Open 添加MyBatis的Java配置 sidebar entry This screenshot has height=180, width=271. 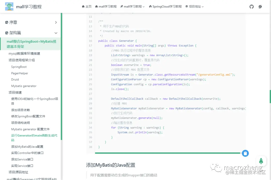pos(27,147)
